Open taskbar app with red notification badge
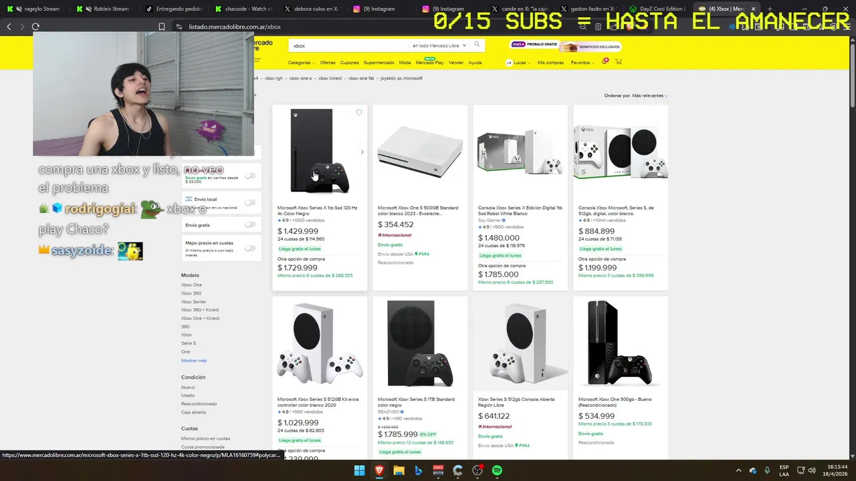 click(477, 470)
